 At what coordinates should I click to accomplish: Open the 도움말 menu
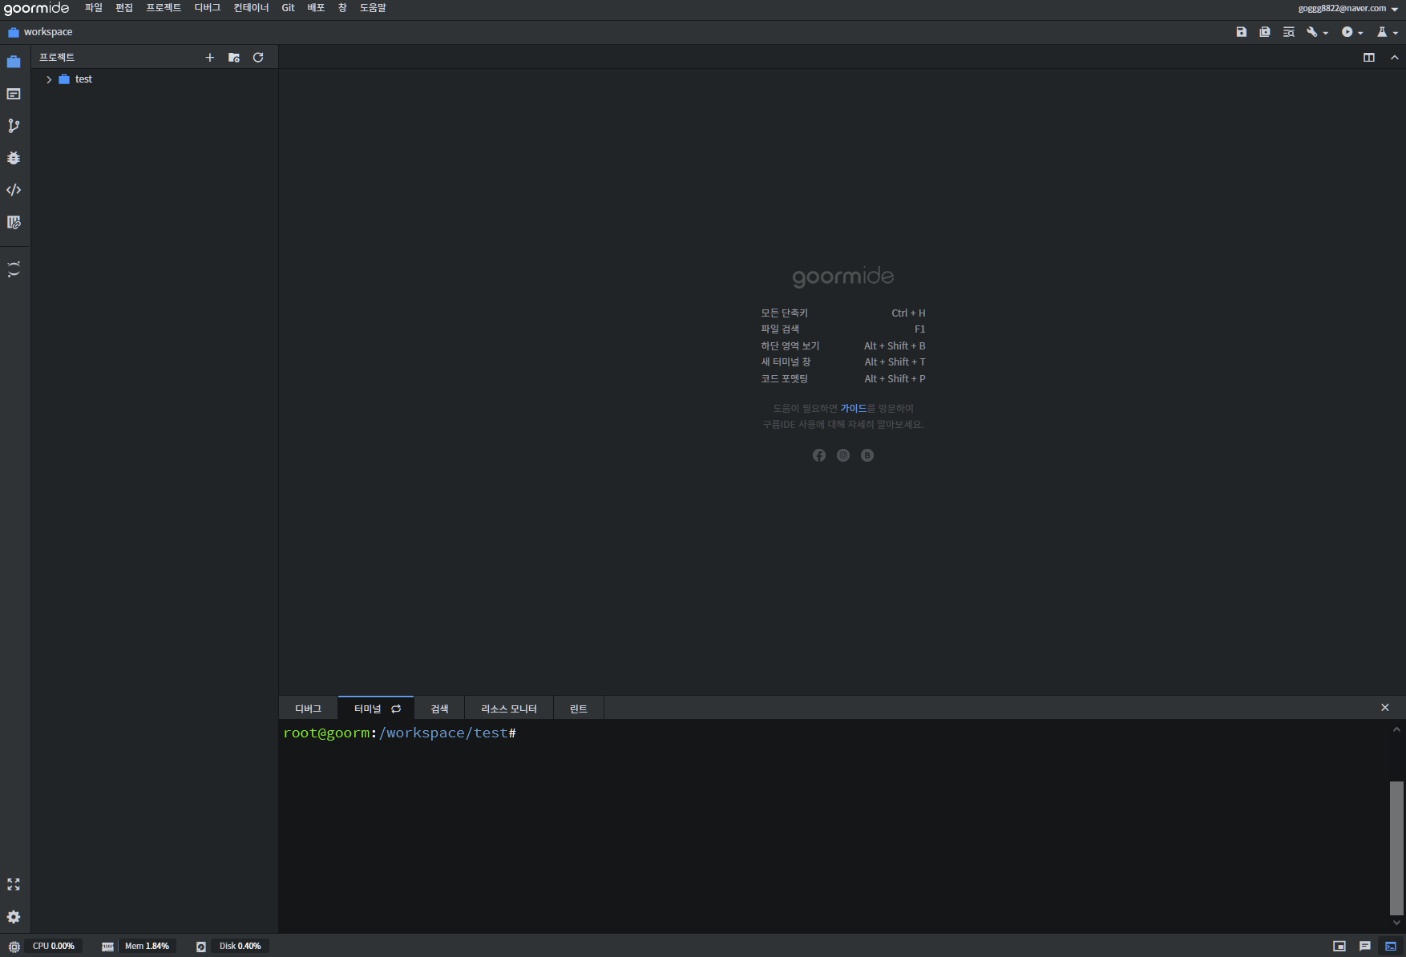tap(373, 8)
